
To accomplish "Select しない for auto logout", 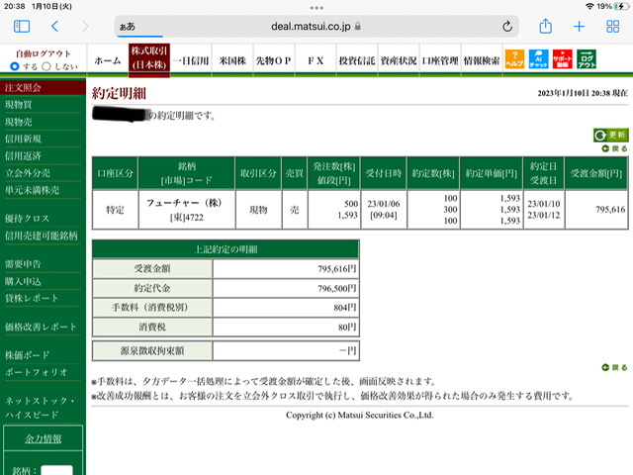I will click(46, 66).
